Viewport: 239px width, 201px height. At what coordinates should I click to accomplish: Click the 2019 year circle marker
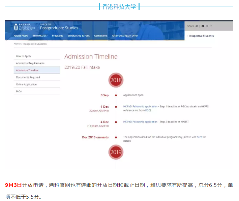(116, 152)
